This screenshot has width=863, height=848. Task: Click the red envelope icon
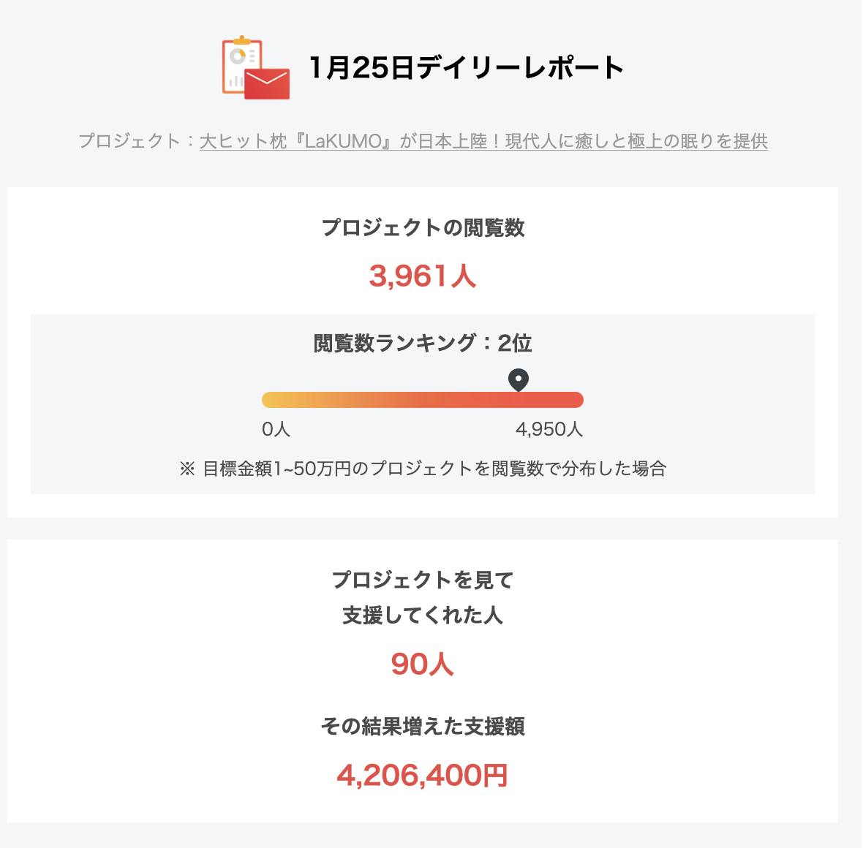267,83
